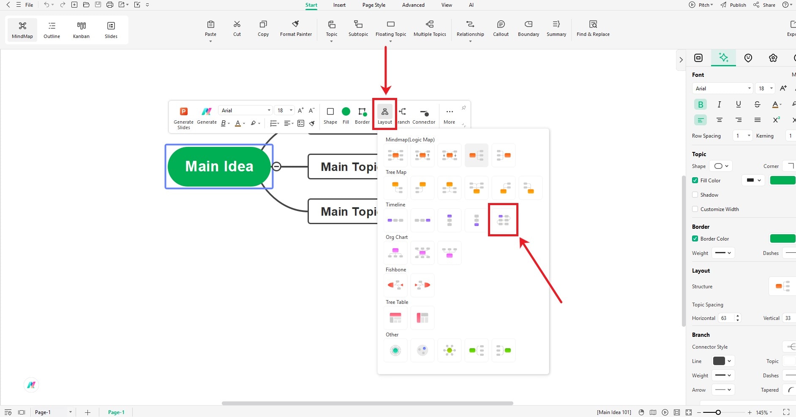Open the View ribbon tab
The width and height of the screenshot is (796, 417).
click(x=447, y=5)
